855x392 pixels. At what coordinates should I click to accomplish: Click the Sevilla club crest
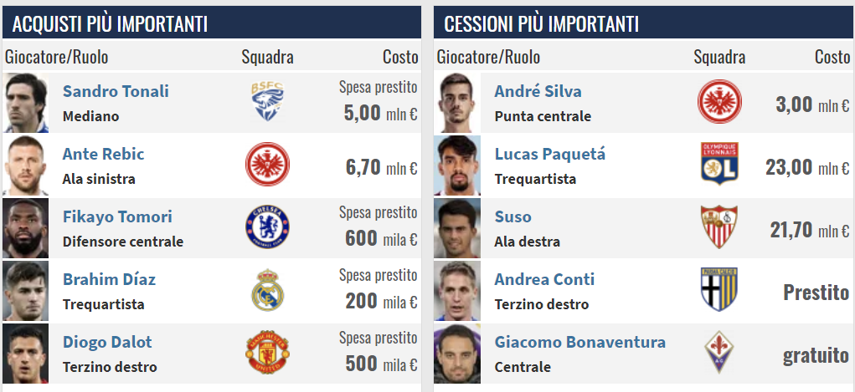tap(719, 227)
